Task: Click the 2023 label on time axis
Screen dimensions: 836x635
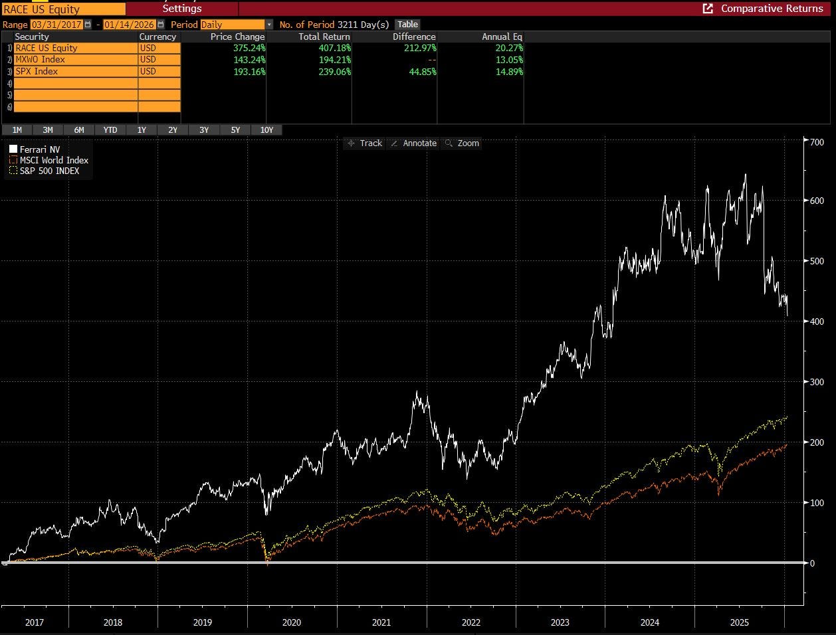Action: (x=560, y=622)
